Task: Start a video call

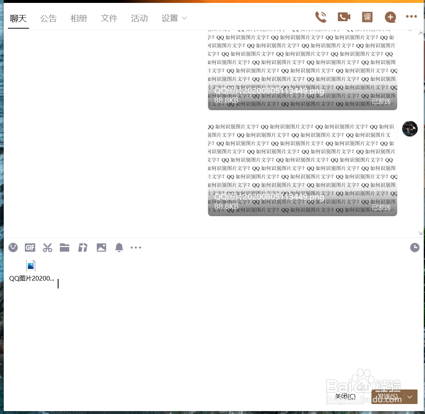Action: point(344,17)
